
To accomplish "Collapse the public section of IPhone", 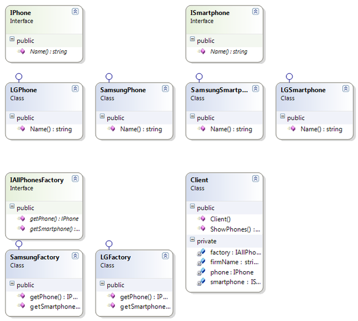I will pos(12,40).
